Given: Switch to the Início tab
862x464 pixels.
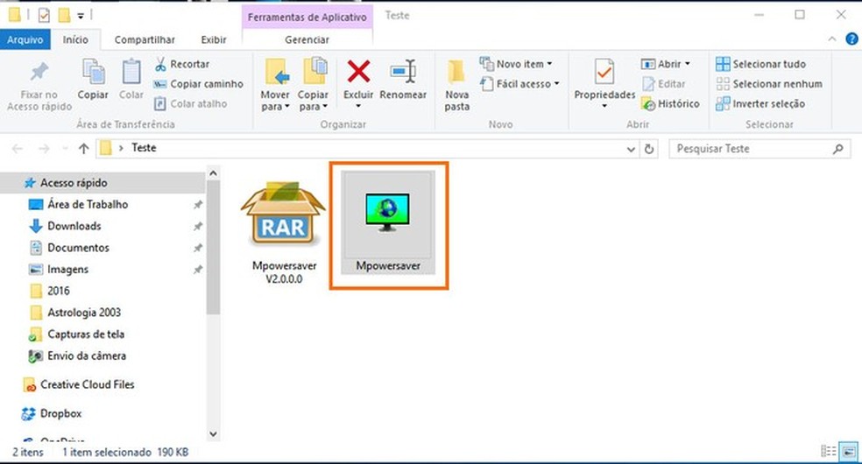Looking at the screenshot, I should [75, 39].
